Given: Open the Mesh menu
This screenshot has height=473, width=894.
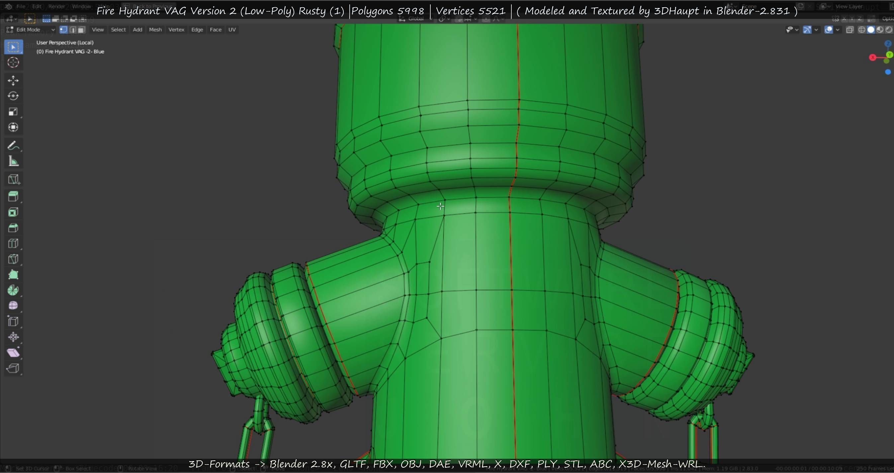Looking at the screenshot, I should click(155, 30).
